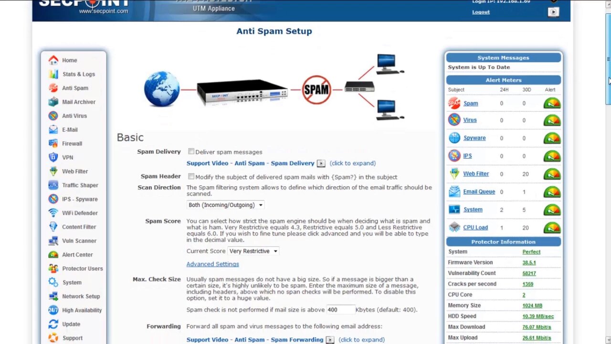The height and width of the screenshot is (344, 611).
Task: Expand the Spam Delivery support video
Action: pyautogui.click(x=321, y=163)
